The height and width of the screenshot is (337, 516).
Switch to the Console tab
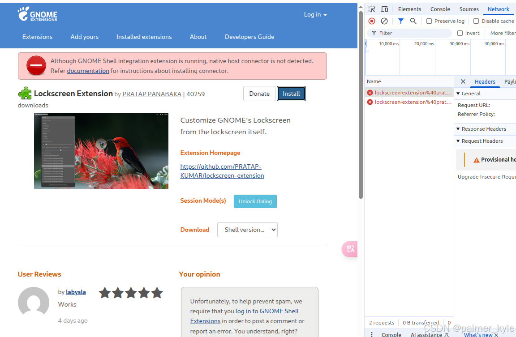(440, 9)
